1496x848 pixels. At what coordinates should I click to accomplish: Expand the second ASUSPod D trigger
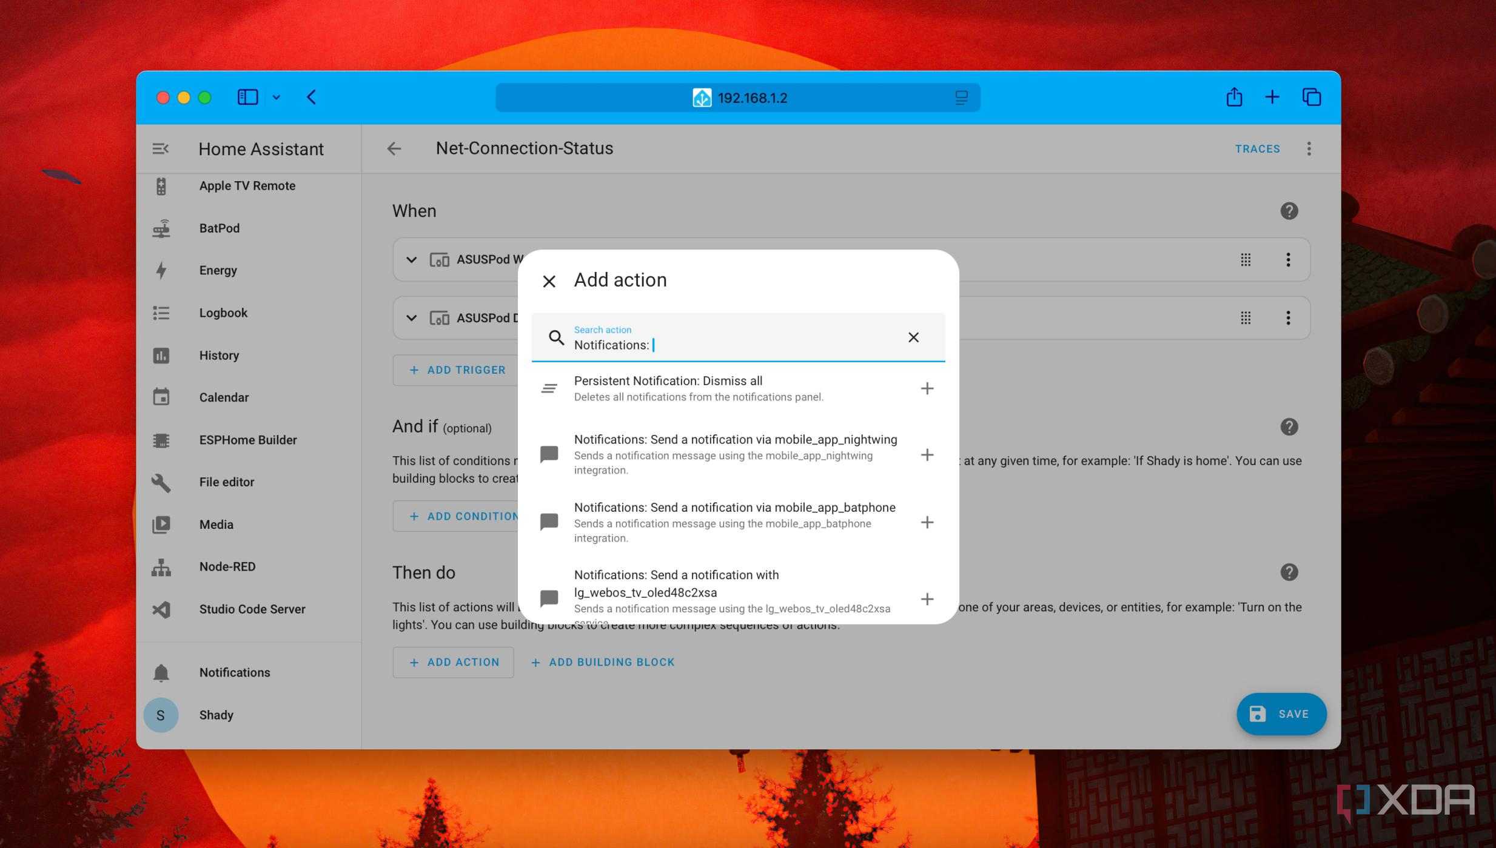(411, 318)
